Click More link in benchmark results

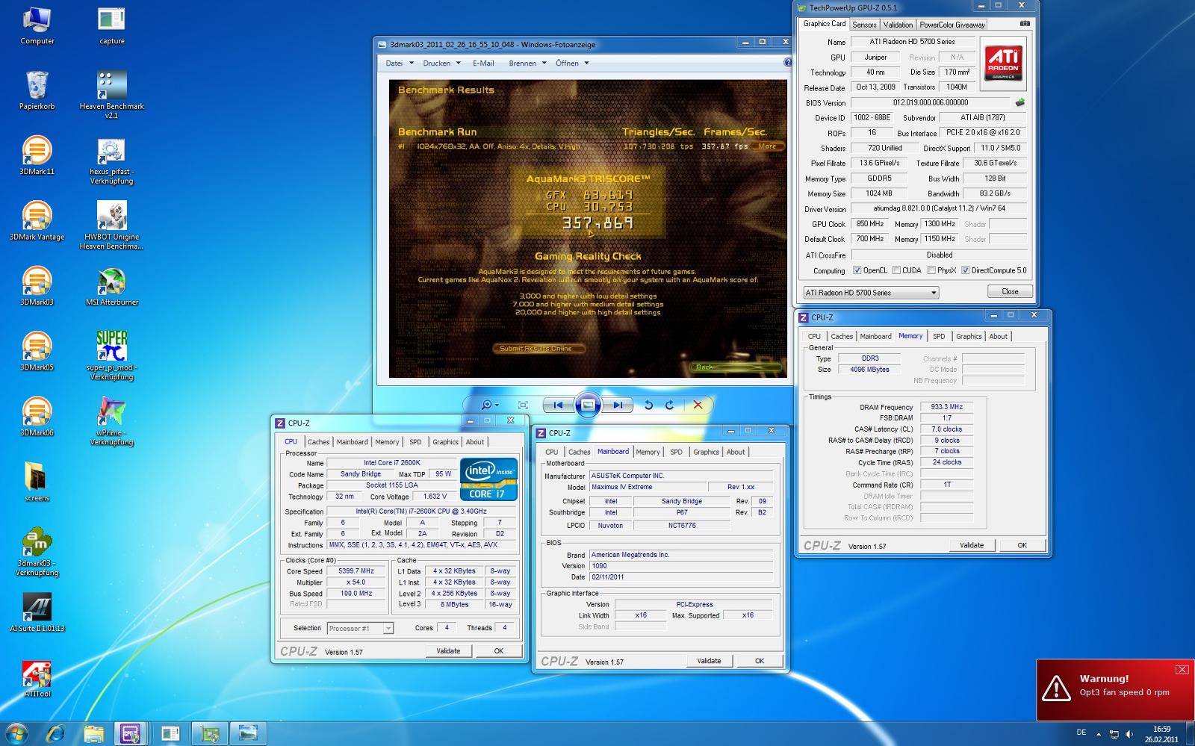point(767,146)
